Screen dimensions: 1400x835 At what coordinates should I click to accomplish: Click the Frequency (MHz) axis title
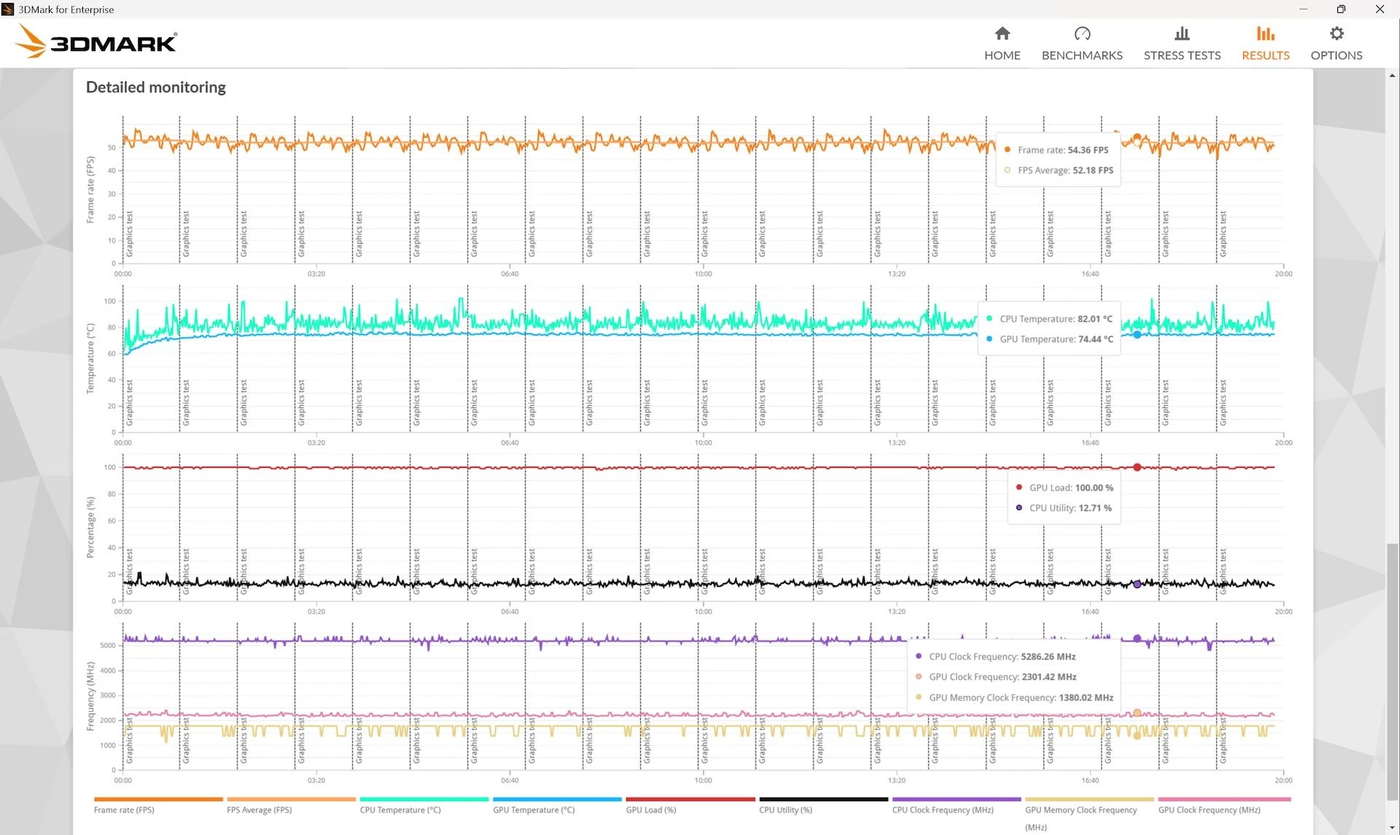90,696
